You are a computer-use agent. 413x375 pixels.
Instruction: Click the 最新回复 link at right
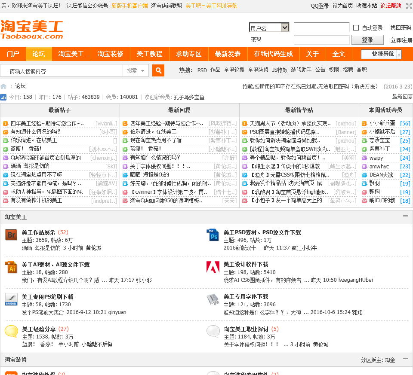pos(402,97)
